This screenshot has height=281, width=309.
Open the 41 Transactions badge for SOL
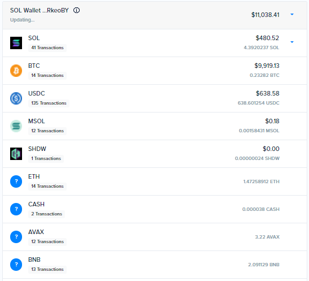click(x=47, y=47)
